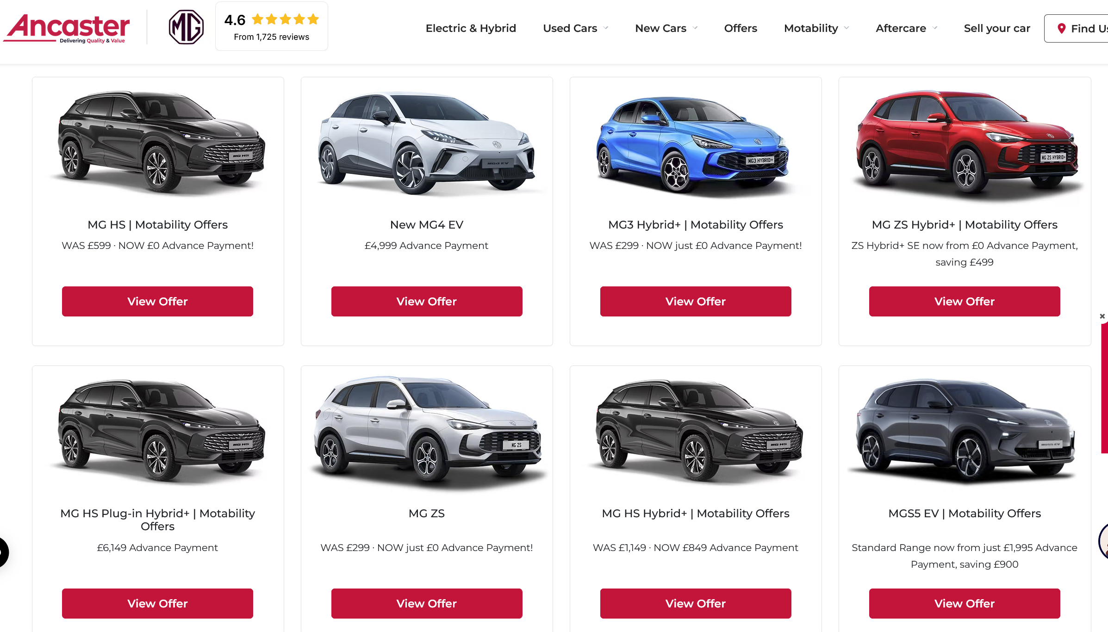View Offer for New MG4 EV
1108x632 pixels.
(427, 301)
